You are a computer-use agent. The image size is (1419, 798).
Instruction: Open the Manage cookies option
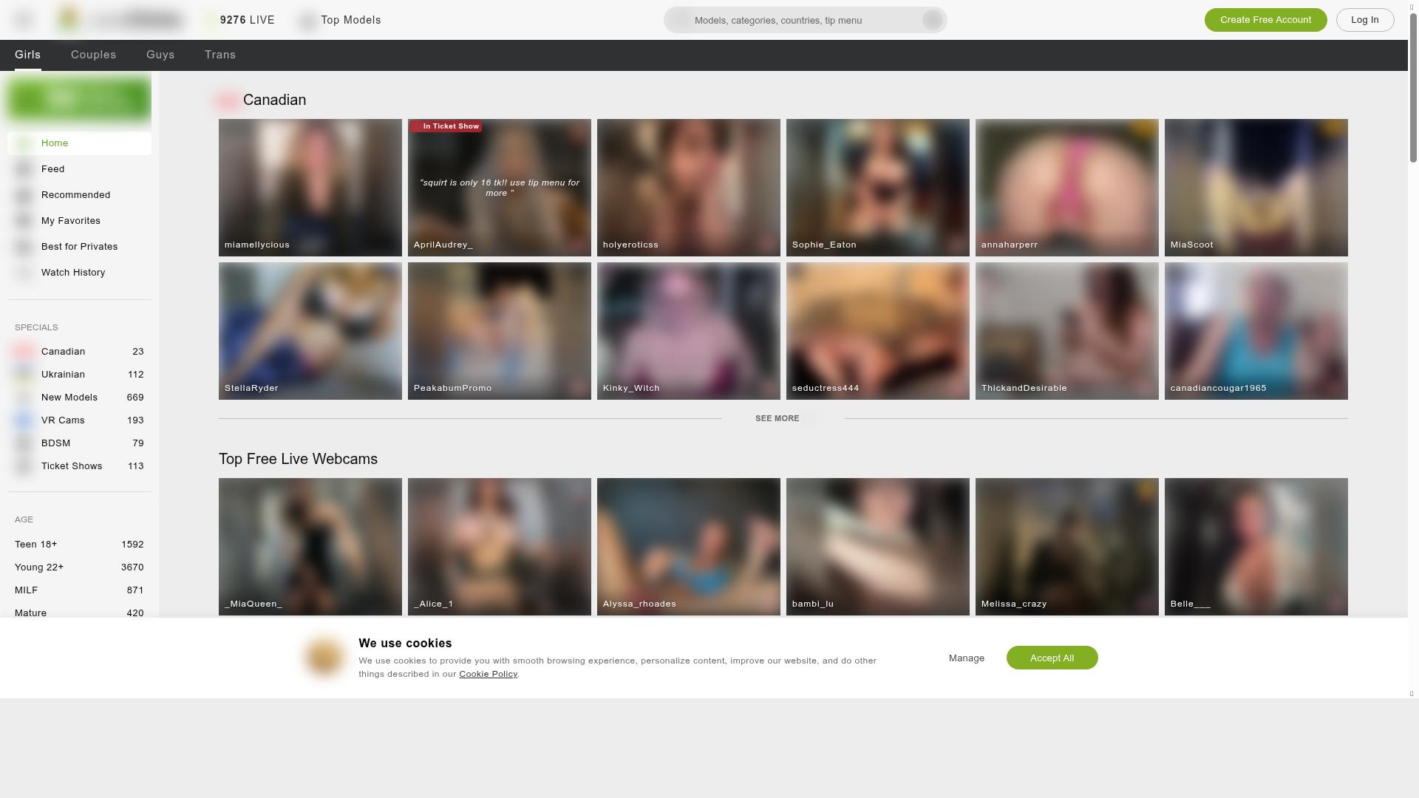click(966, 658)
